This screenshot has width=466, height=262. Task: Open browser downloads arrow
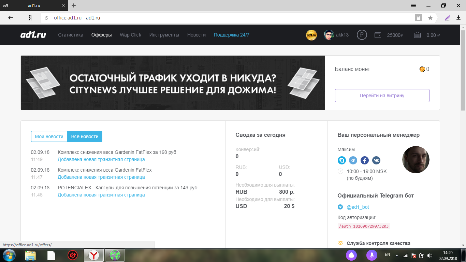point(458,18)
